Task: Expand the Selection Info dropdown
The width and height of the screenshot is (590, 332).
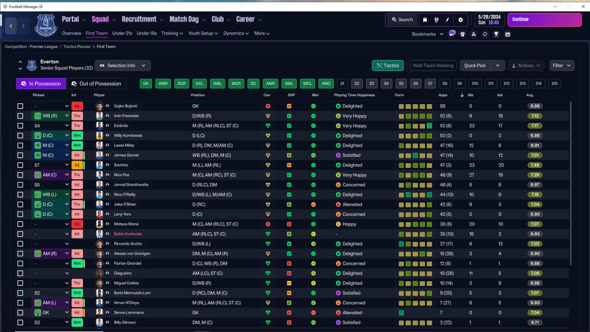Action: pyautogui.click(x=123, y=65)
